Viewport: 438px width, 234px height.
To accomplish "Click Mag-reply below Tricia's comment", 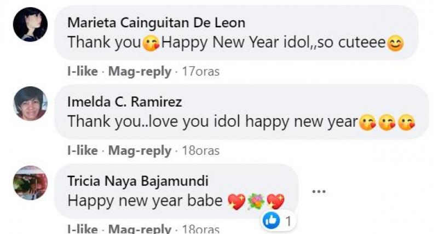I will [x=140, y=229].
